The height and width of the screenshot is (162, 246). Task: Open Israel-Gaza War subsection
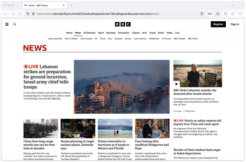(x=55, y=39)
